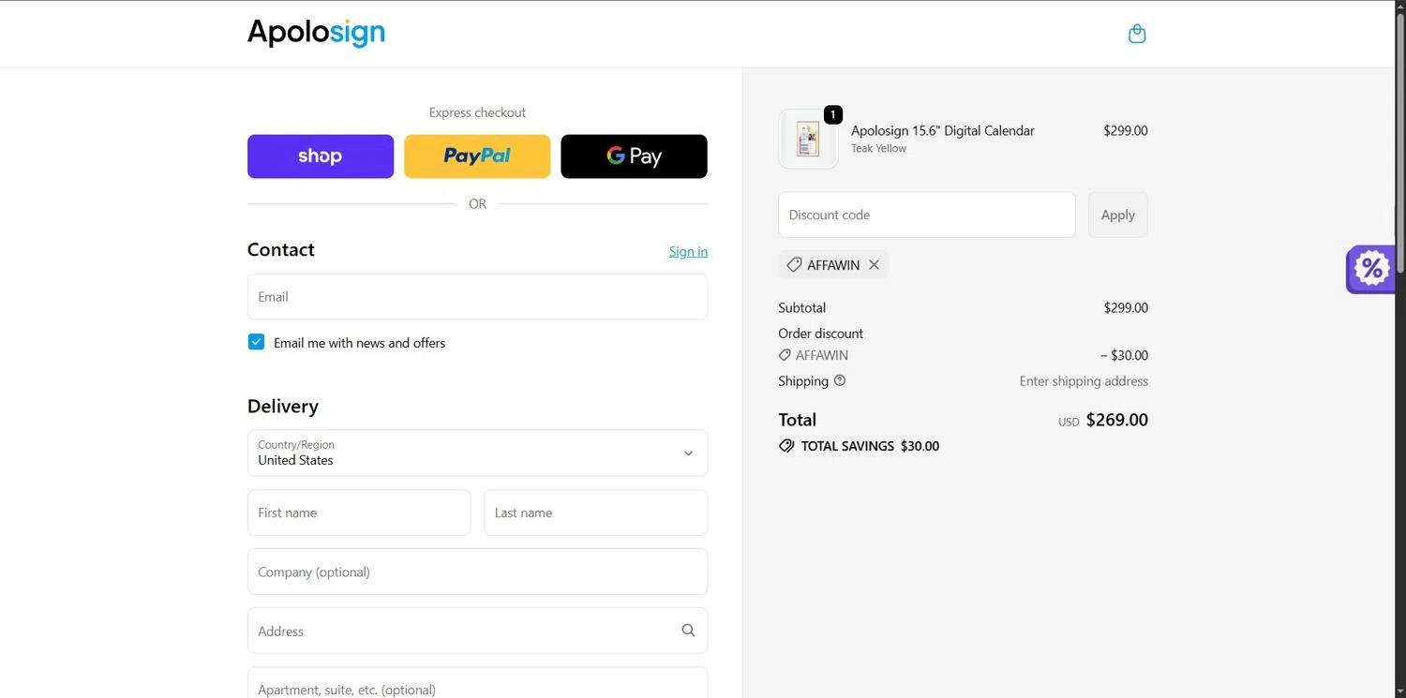Open the shopping bag cart icon
Viewport: 1406px width, 698px height.
pos(1137,34)
